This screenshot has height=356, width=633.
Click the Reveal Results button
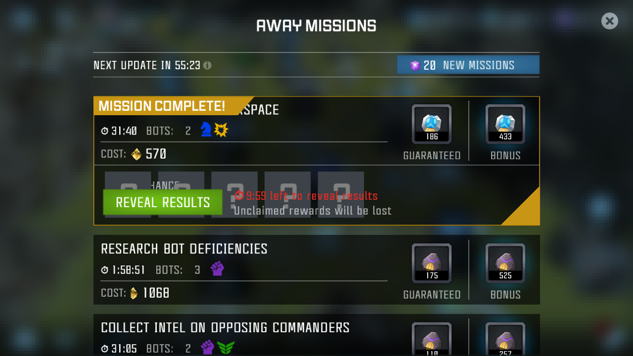(x=163, y=202)
